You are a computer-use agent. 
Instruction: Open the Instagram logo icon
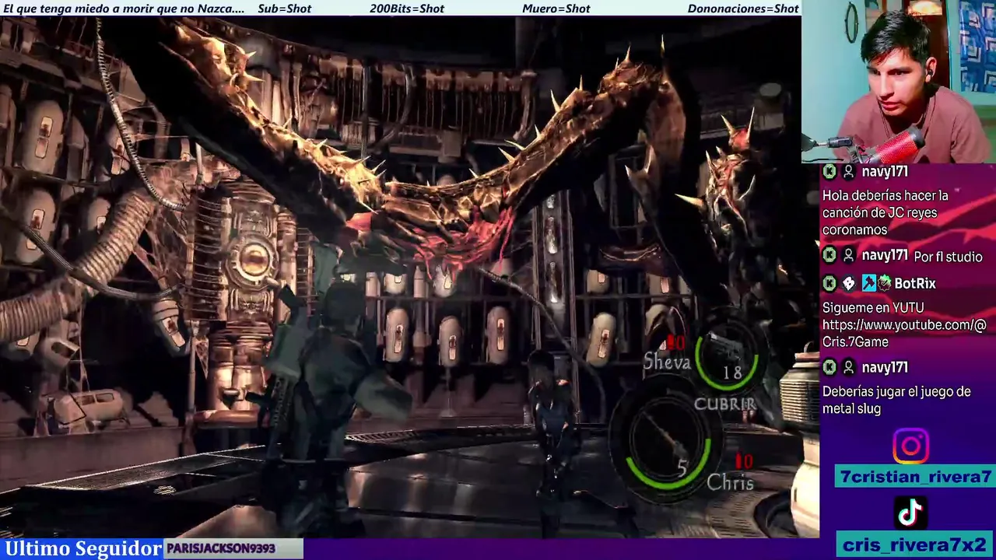(x=910, y=446)
